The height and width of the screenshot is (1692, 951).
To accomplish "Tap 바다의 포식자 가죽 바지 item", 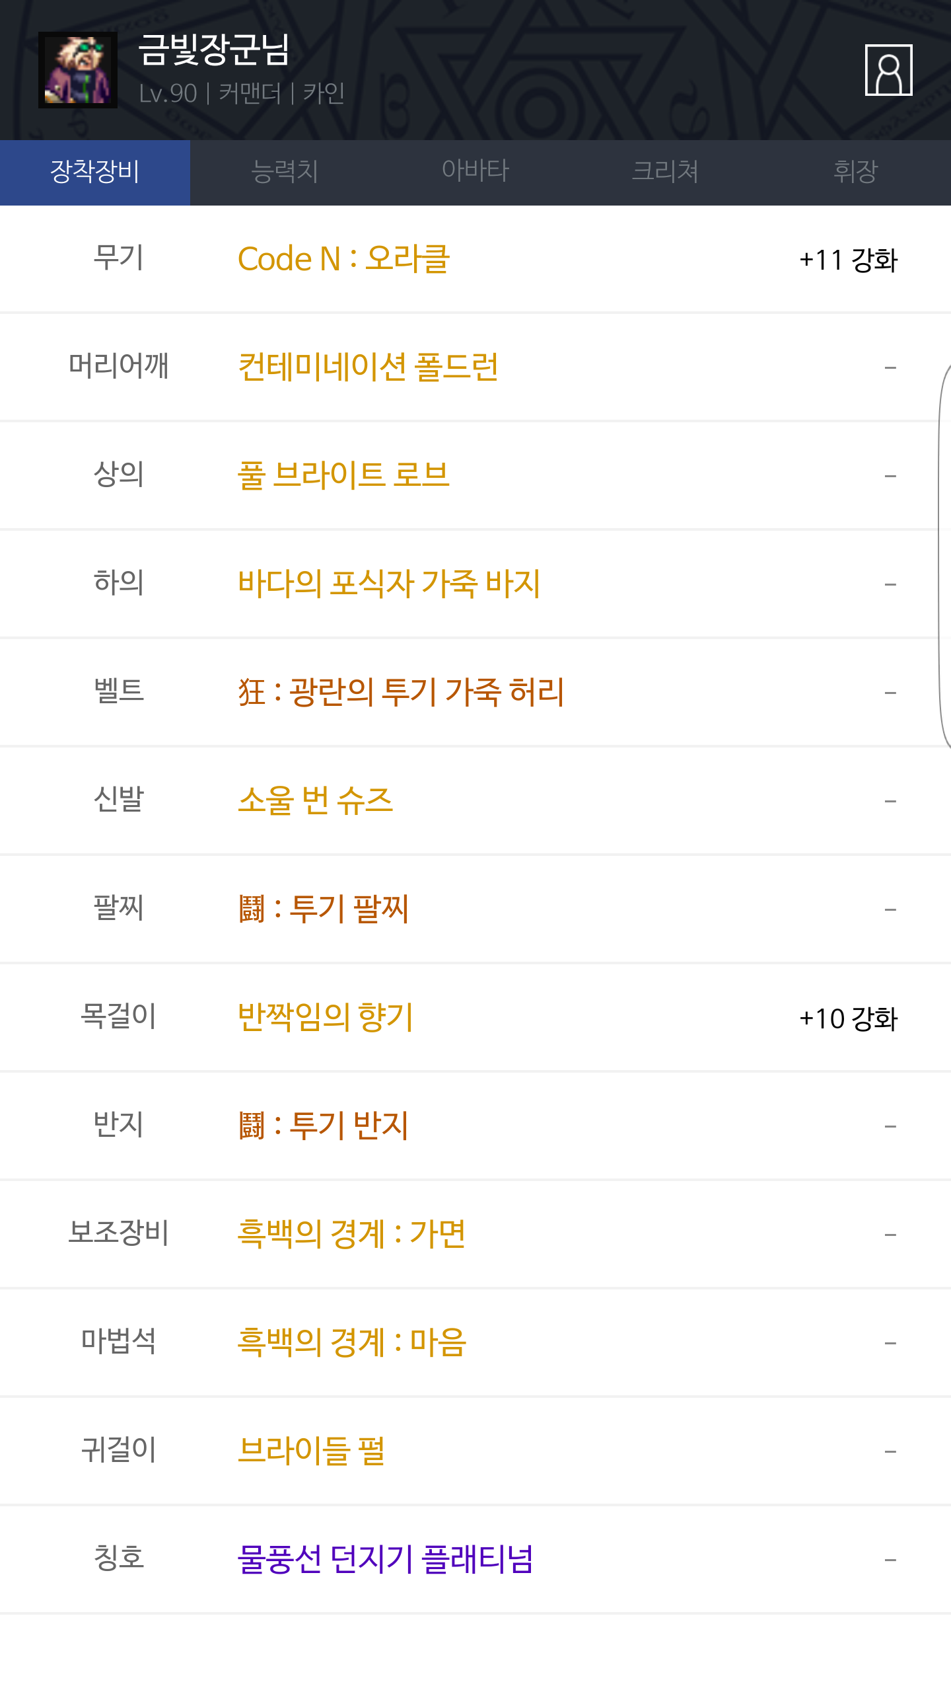I will click(389, 584).
